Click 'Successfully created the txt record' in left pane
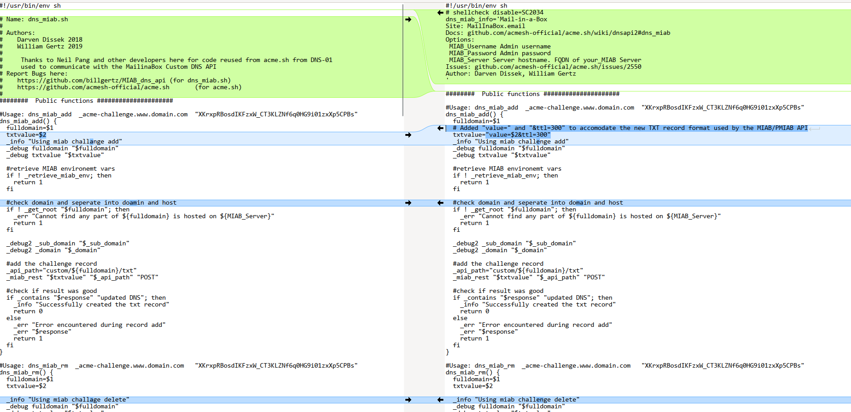This screenshot has height=412, width=851. [x=91, y=305]
